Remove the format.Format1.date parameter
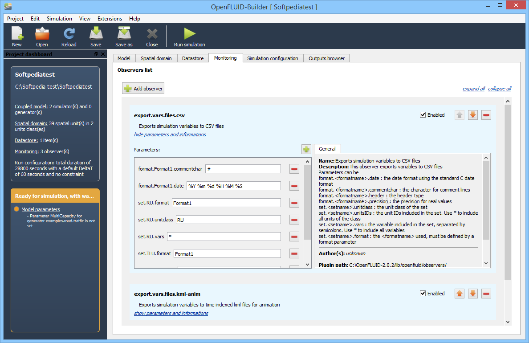Viewport: 529px width, 343px height. (294, 186)
